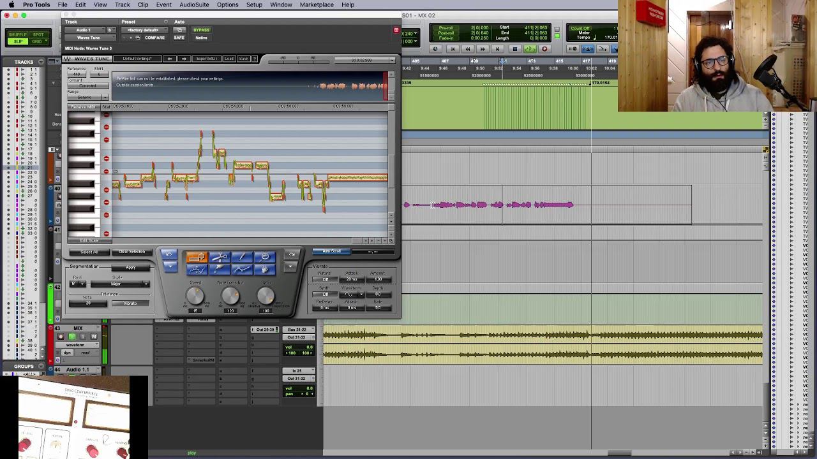Select the Pencil draw tool
This screenshot has width=817, height=459.
coord(242,258)
